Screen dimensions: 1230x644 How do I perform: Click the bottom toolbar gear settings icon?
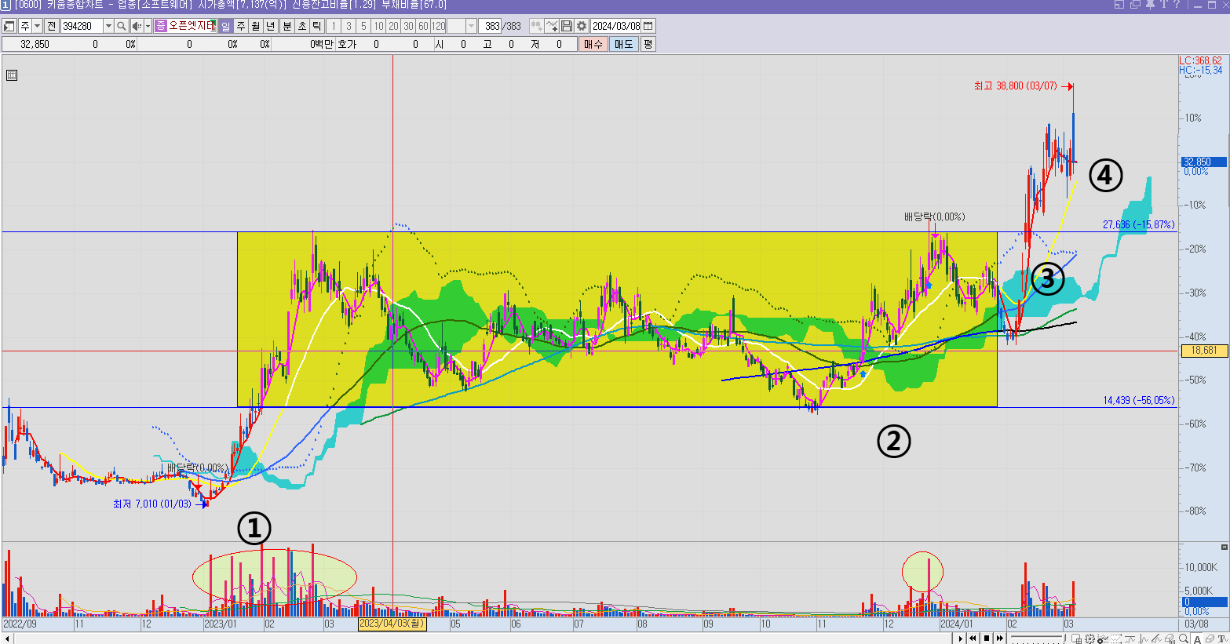coord(1090,639)
